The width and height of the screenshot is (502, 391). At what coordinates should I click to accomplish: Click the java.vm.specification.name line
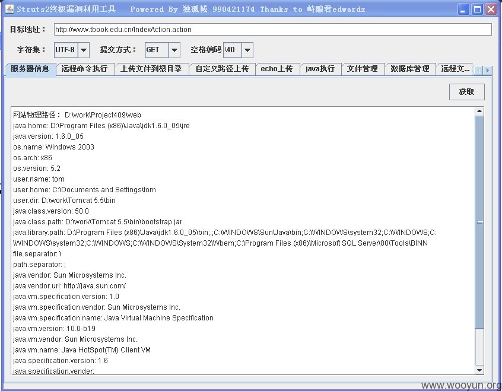(x=113, y=318)
